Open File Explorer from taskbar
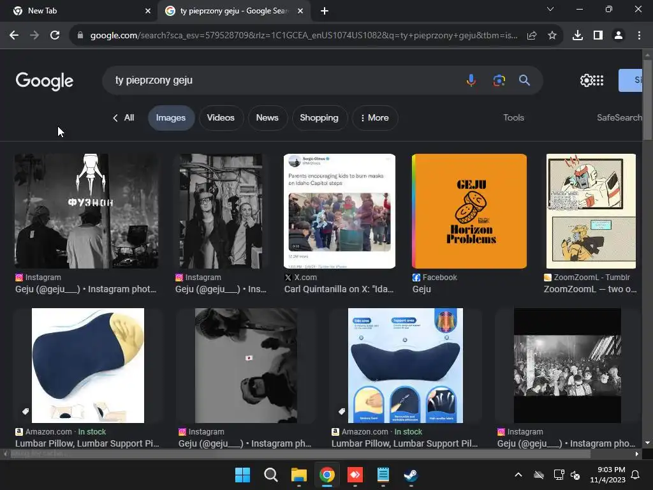The width and height of the screenshot is (653, 490). [x=298, y=475]
